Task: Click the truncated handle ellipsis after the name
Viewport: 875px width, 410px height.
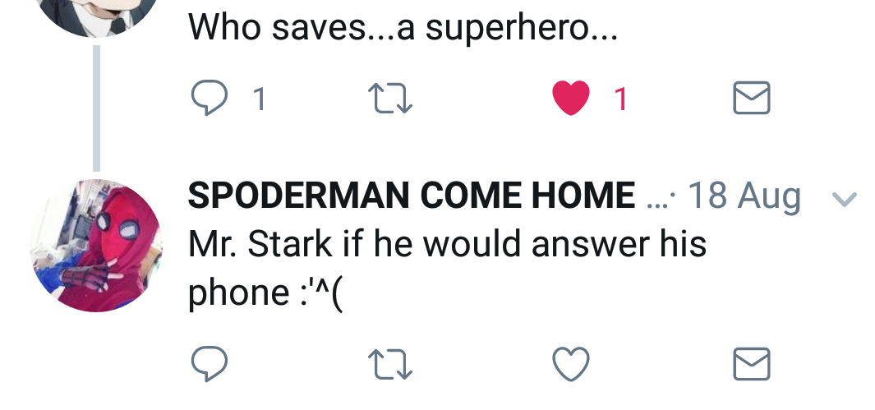Action: pyautogui.click(x=659, y=198)
